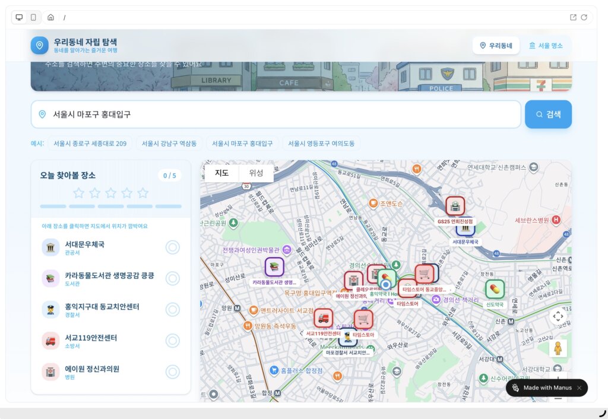Screen dimensions: 608x419
Task: Click the 카라동물도서관 library marker on map
Action: [274, 267]
